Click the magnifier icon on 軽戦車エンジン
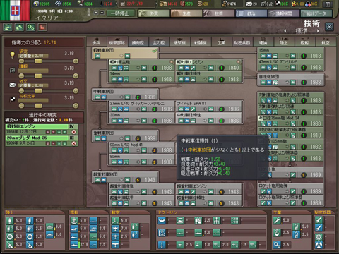This screenshot has width=339, height=254. pos(239,62)
